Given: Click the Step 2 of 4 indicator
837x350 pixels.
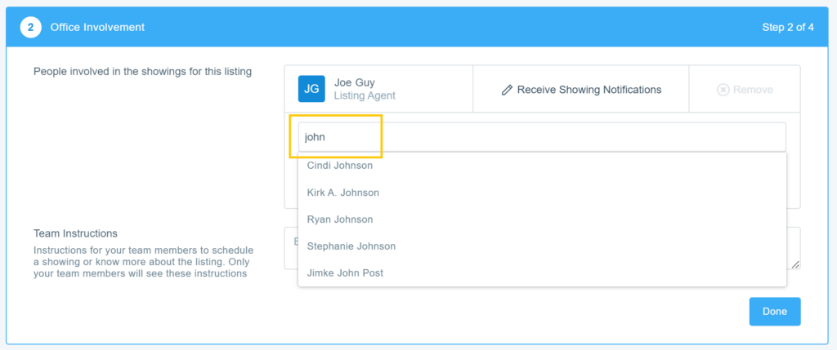Looking at the screenshot, I should pos(786,28).
